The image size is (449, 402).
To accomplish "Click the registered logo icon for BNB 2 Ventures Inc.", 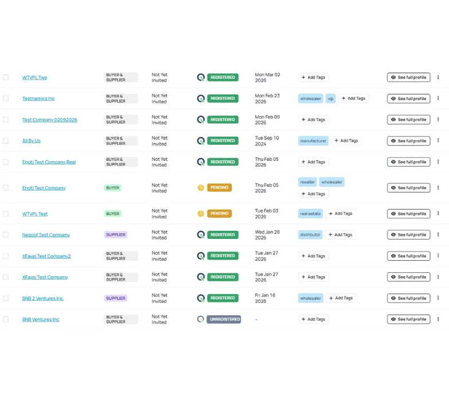I will pyautogui.click(x=201, y=298).
